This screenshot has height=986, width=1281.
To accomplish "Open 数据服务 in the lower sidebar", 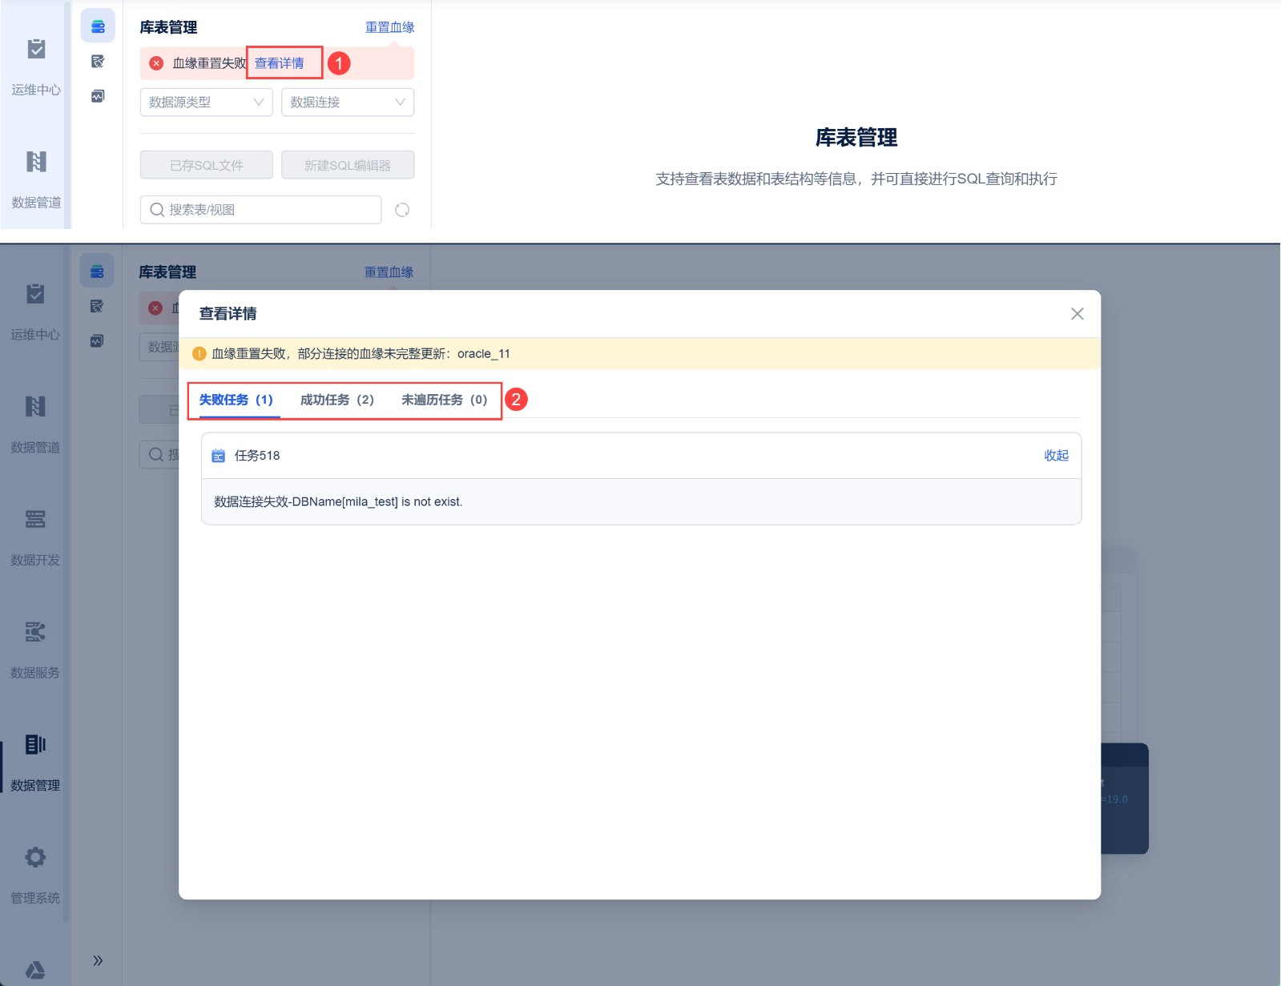I will [x=35, y=650].
